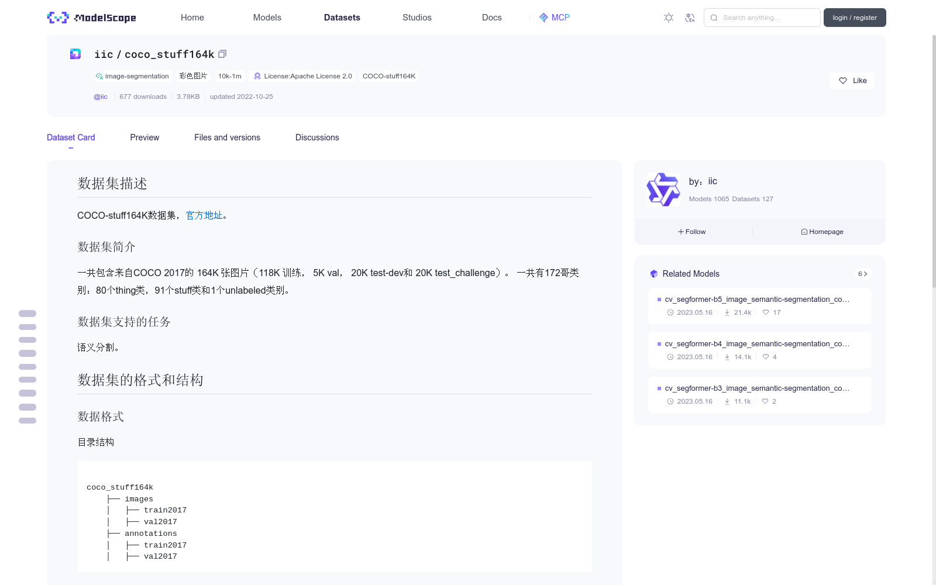936x585 pixels.
Task: Click the clock icon on segformer-b3 card
Action: 670,401
